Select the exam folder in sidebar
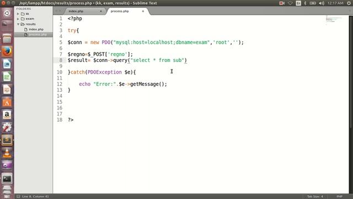The width and height of the screenshot is (353, 199). click(30, 19)
